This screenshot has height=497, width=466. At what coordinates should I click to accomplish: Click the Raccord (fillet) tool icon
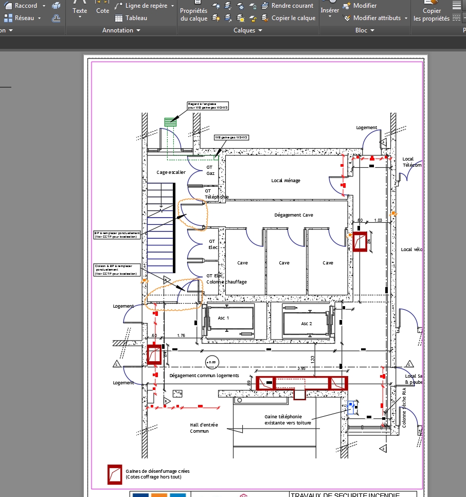click(8, 5)
